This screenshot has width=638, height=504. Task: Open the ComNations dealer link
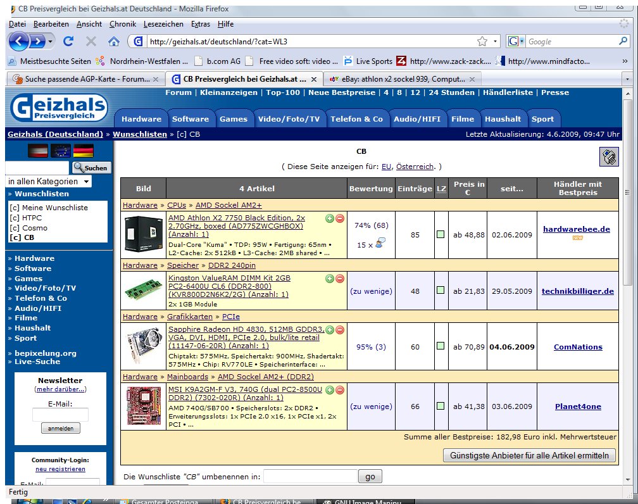pyautogui.click(x=578, y=347)
